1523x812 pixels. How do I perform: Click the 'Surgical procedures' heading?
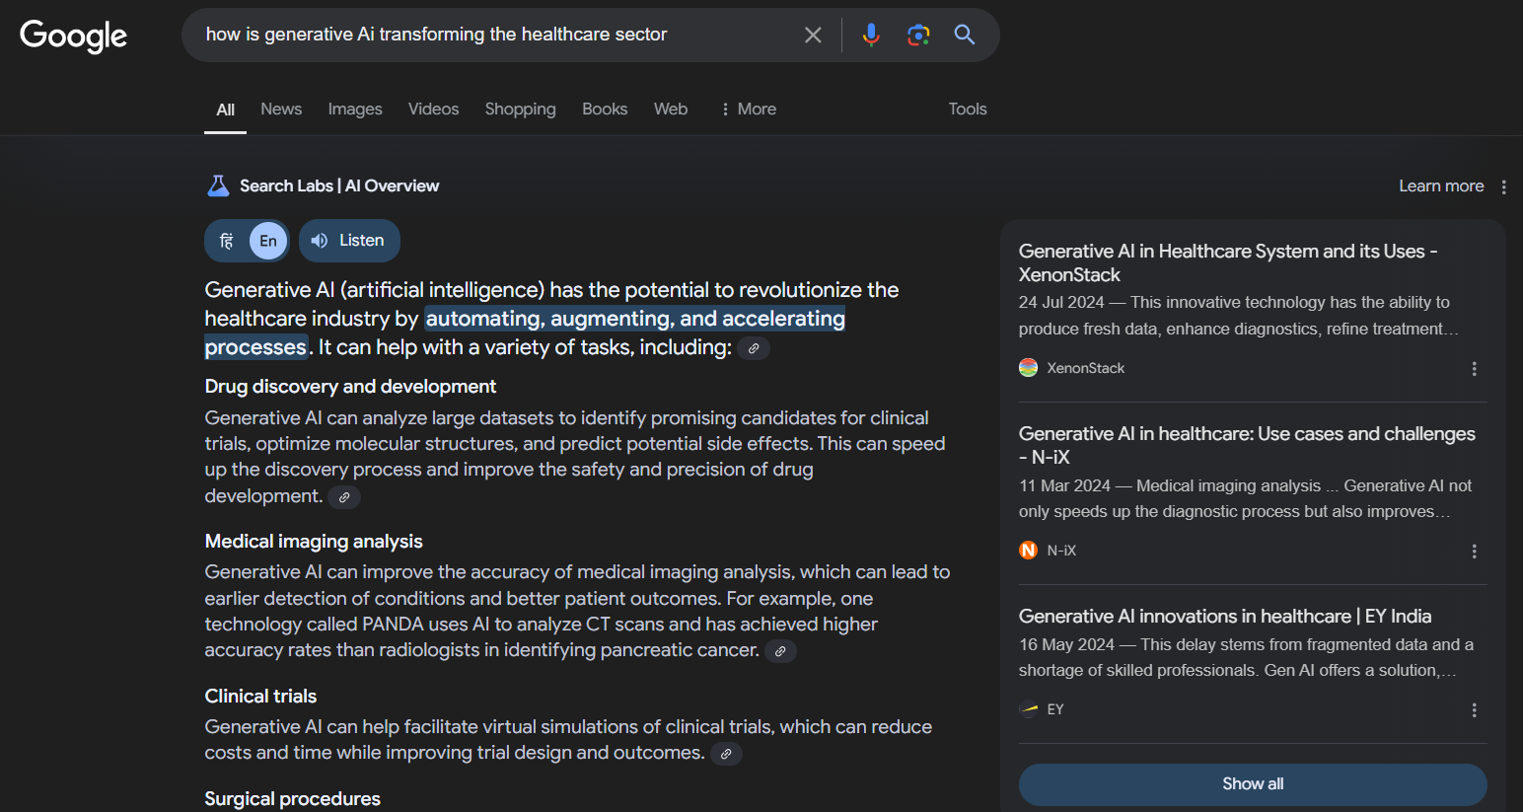coord(292,799)
